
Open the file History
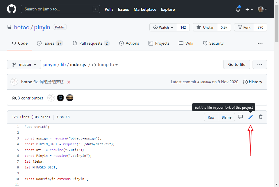coord(252,82)
